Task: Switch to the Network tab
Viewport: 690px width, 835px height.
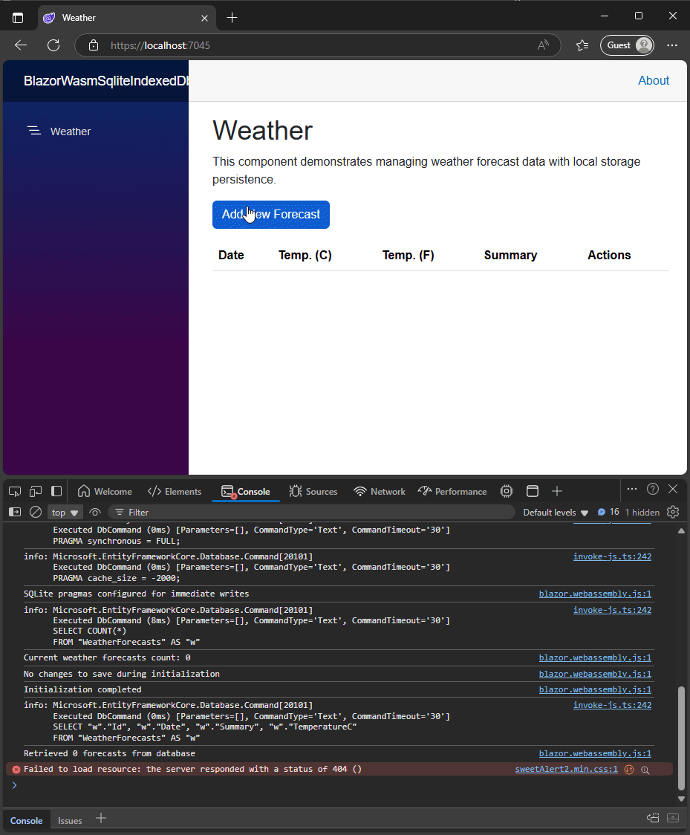Action: [x=380, y=491]
